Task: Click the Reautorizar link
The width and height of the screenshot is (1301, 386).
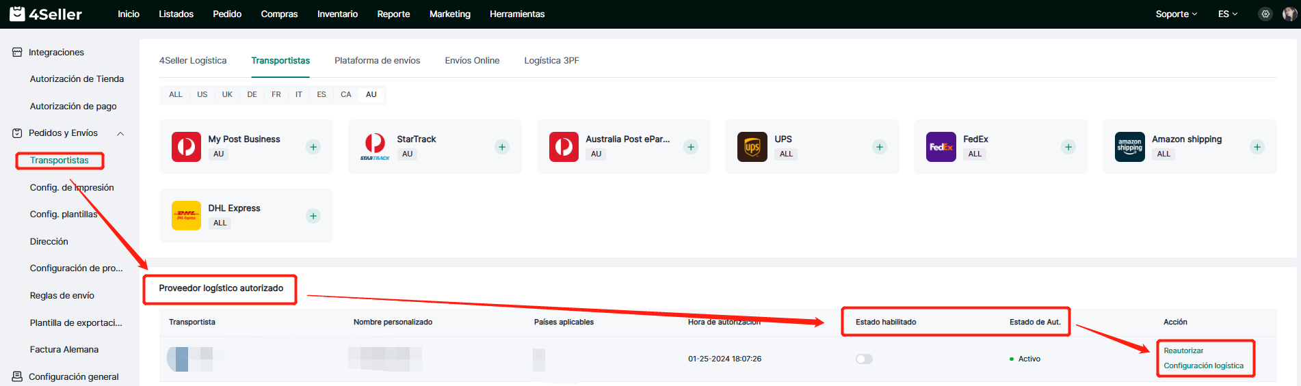Action: 1183,350
